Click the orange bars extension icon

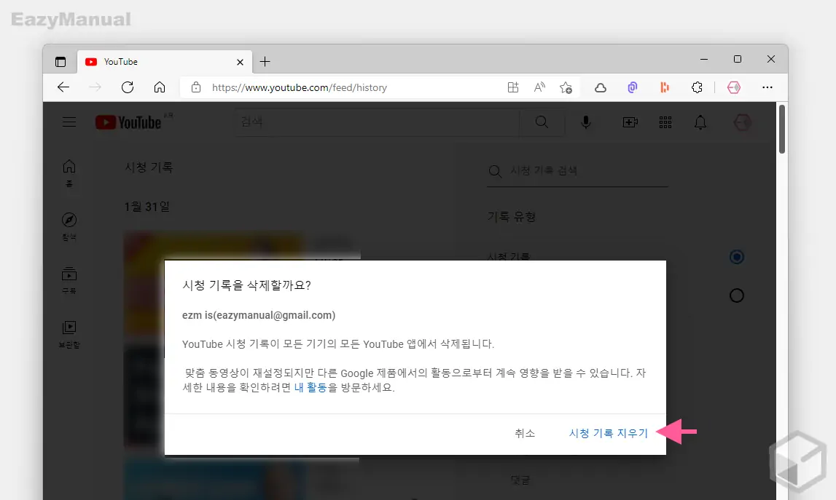[x=664, y=87]
